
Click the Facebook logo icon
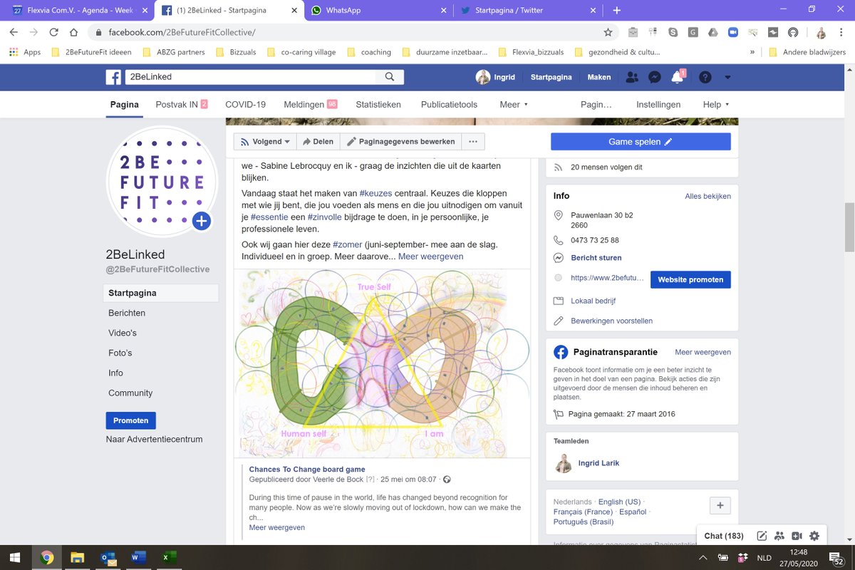click(x=113, y=77)
